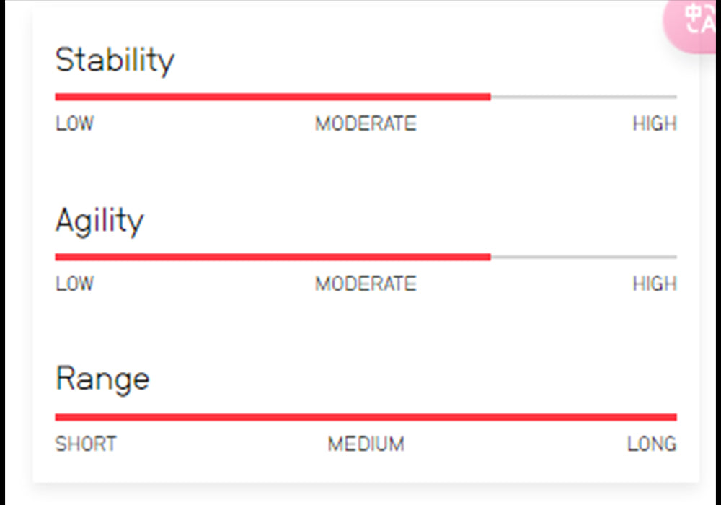Select LOW label under Agility
The image size is (721, 505).
click(x=74, y=284)
